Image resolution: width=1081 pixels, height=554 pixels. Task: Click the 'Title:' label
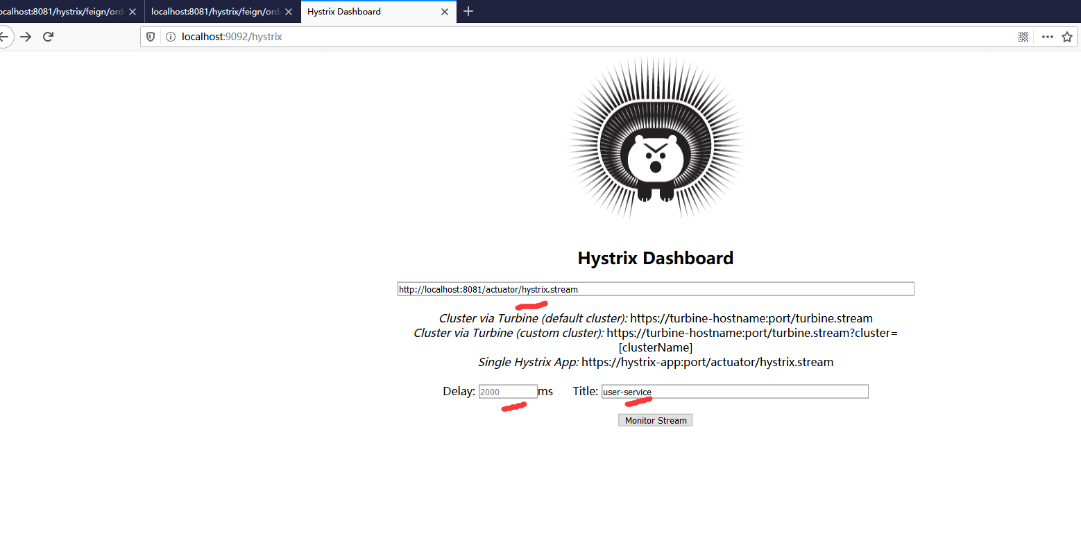tap(586, 391)
